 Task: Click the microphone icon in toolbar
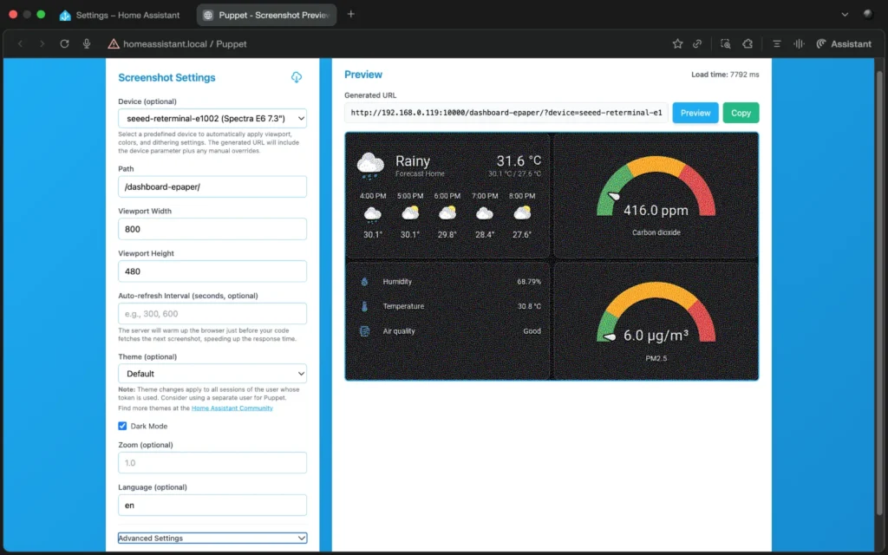[x=87, y=43]
